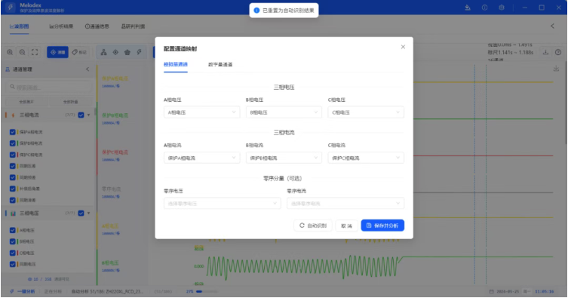Click the 取消 button in dialog
Image resolution: width=568 pixels, height=298 pixels.
(x=347, y=226)
